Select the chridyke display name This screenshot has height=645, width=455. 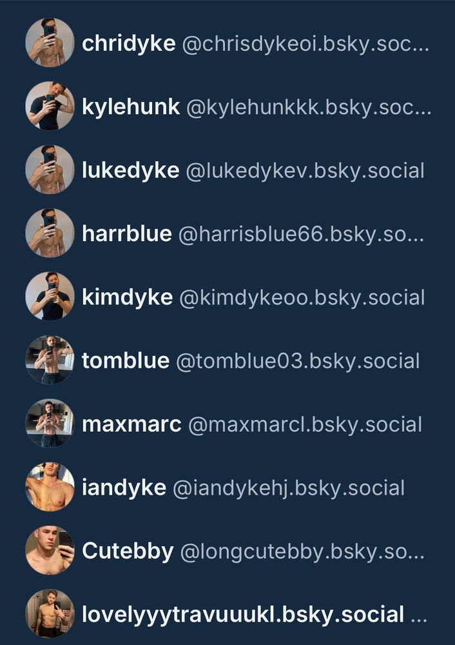(129, 44)
